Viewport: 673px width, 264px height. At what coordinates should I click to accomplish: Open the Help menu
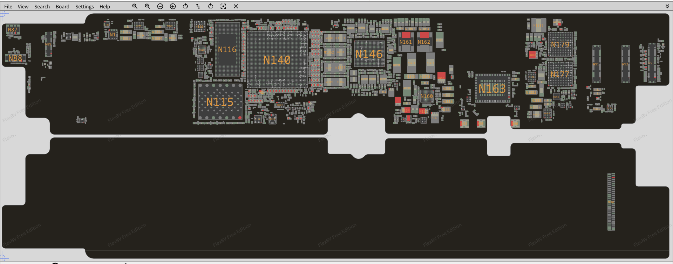[104, 7]
